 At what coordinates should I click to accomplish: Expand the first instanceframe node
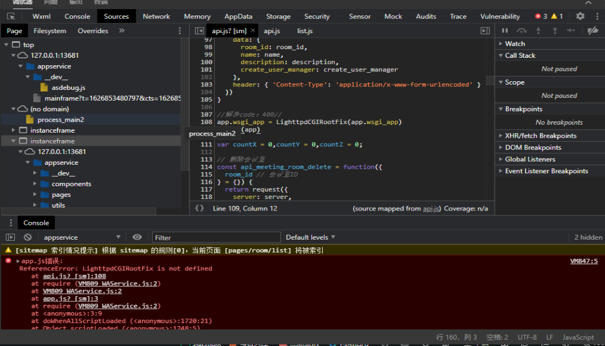[x=14, y=130]
